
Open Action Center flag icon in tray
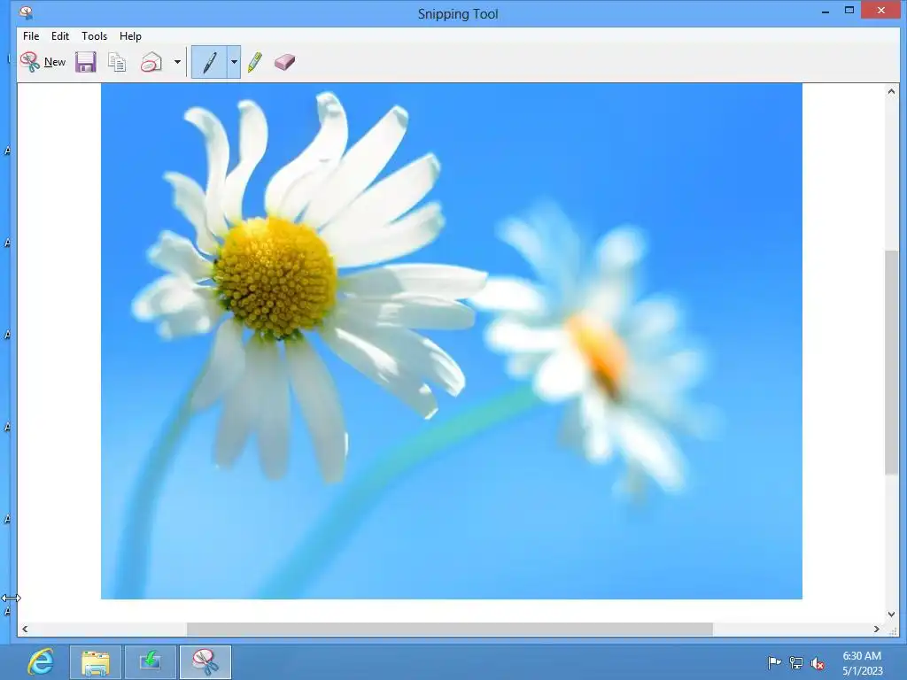point(774,662)
